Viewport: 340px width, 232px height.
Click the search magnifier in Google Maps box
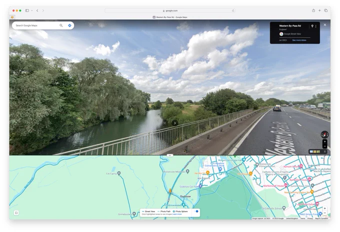61,25
